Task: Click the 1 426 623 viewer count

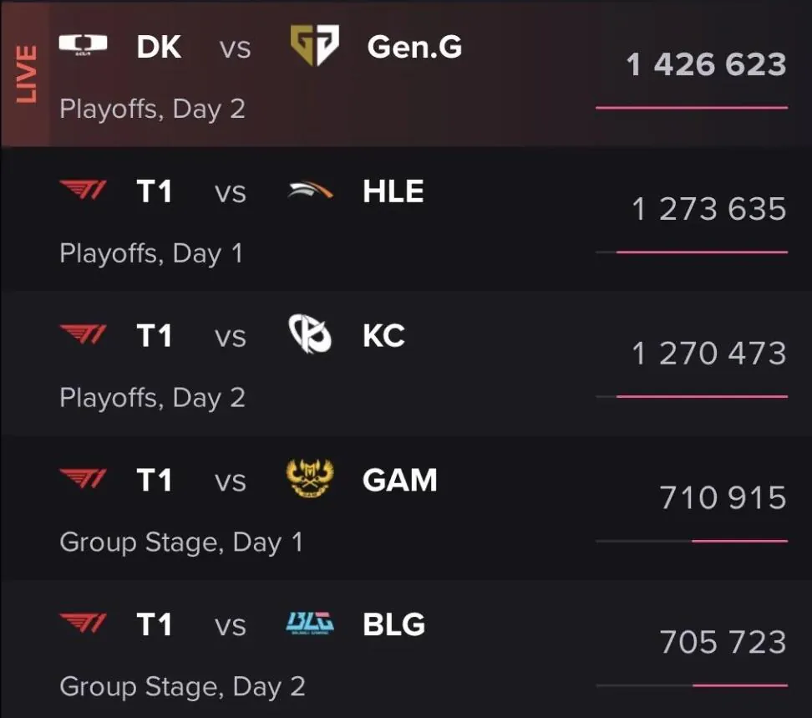Action: (707, 64)
